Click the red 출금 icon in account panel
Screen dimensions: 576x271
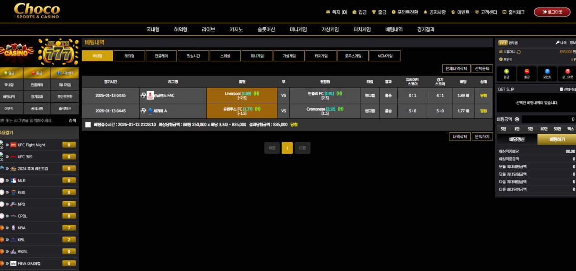[527, 72]
